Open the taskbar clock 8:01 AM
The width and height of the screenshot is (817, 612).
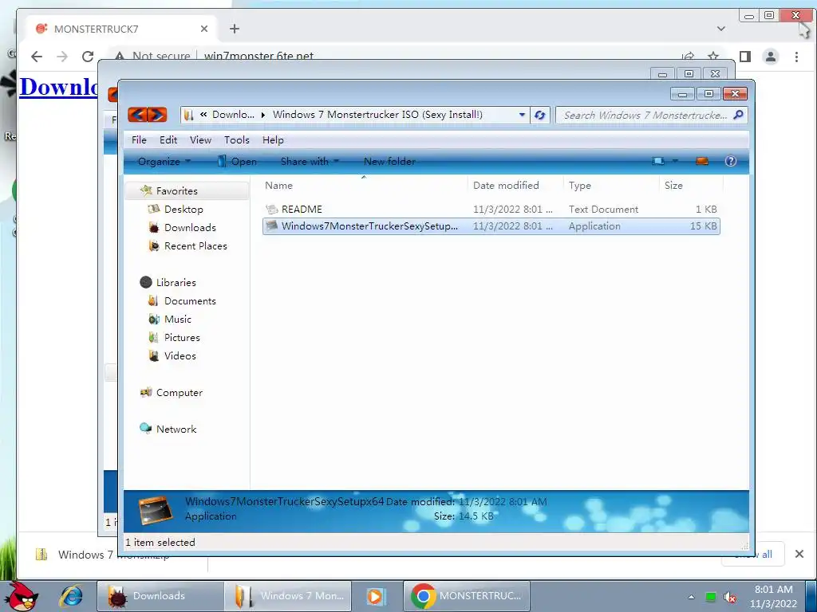(x=774, y=596)
